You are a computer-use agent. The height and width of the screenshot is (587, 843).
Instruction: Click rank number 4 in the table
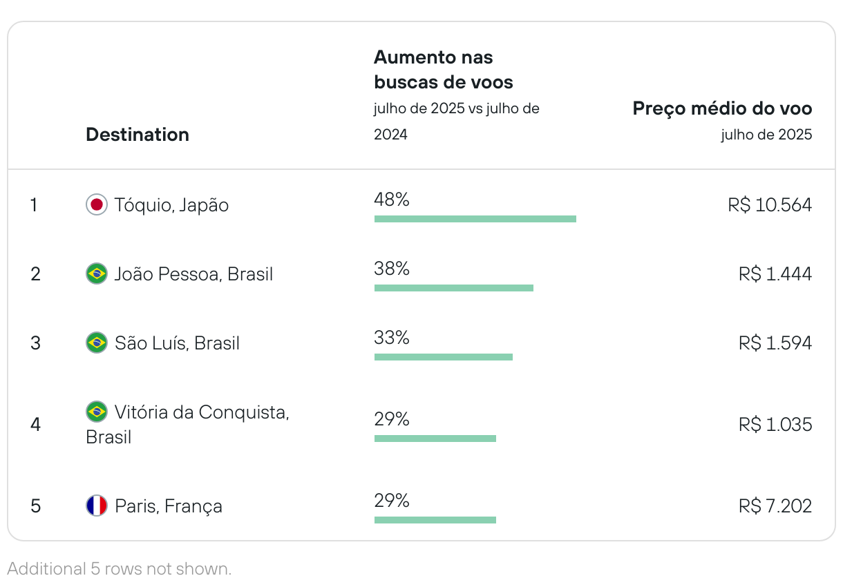36,424
